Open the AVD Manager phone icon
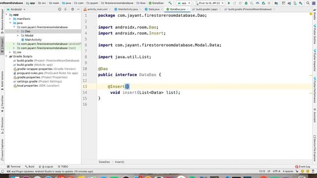 pos(295,3)
